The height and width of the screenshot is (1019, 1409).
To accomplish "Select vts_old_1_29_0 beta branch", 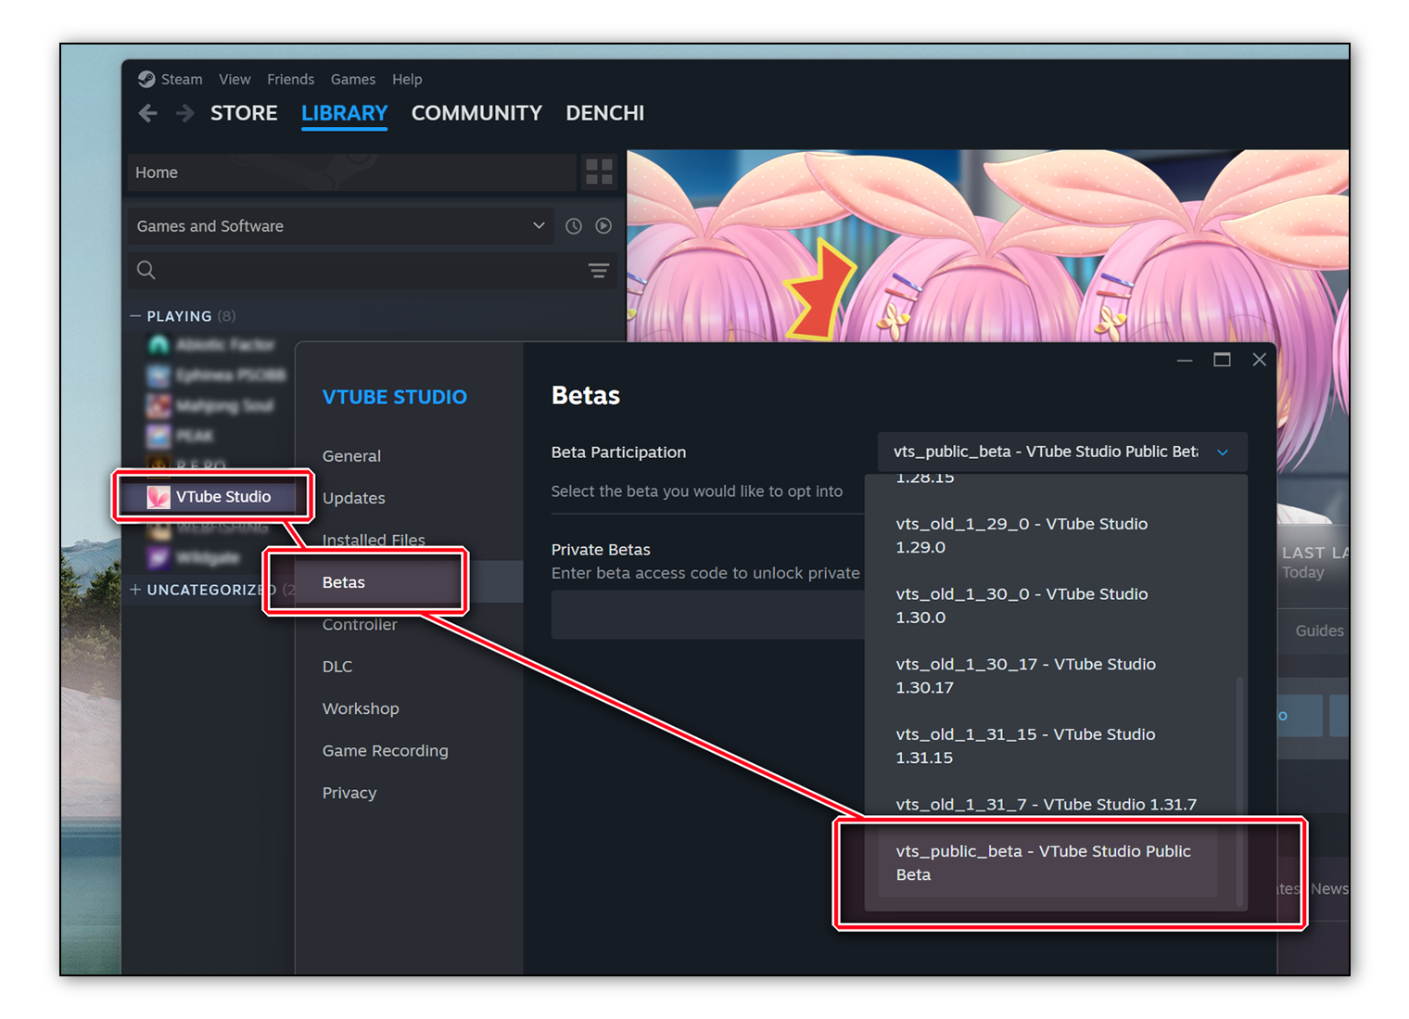I will coord(1021,535).
